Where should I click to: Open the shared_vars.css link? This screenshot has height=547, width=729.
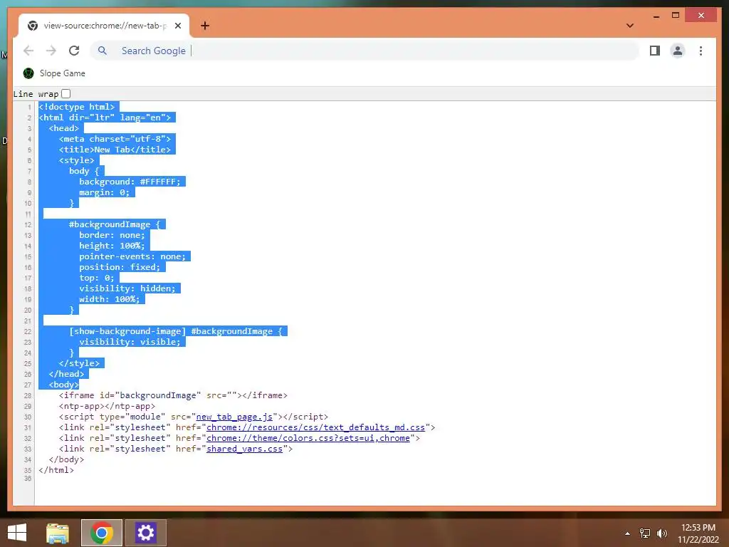tap(245, 449)
